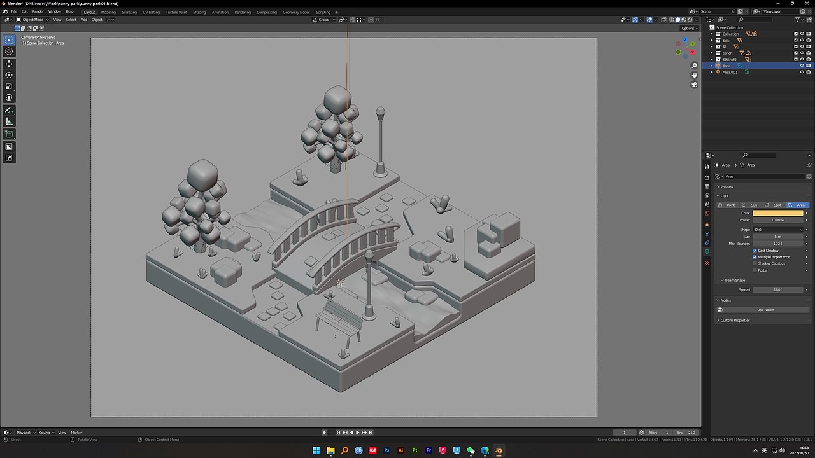The height and width of the screenshot is (458, 815).
Task: Enable the Shadow Caustics checkbox
Action: 755,263
